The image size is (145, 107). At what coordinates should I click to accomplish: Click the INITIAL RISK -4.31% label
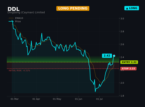(19, 71)
